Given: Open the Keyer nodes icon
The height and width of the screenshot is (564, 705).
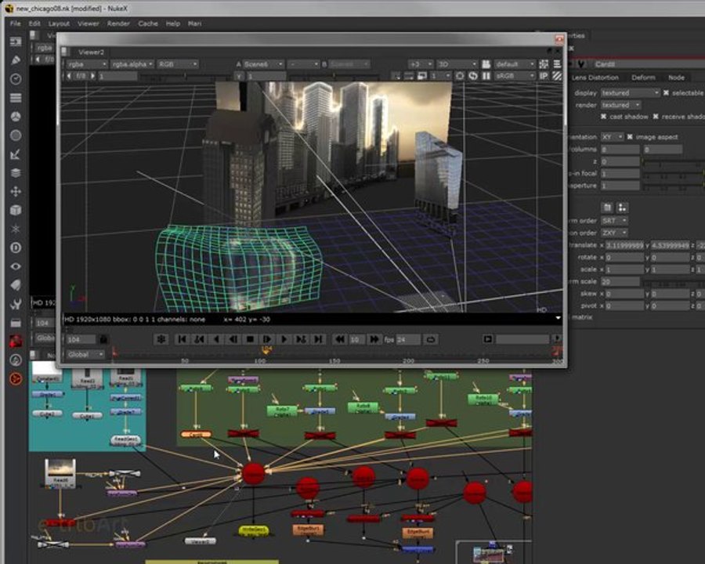Looking at the screenshot, I should 16,154.
